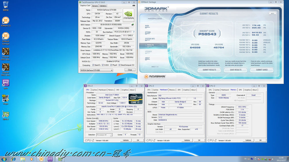Click the Bus Interface question mark icon

point(134,32)
